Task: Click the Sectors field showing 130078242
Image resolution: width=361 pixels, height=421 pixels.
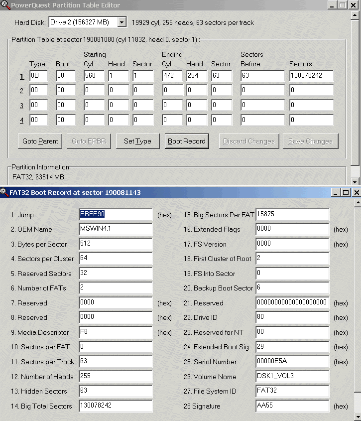Action: (x=311, y=76)
